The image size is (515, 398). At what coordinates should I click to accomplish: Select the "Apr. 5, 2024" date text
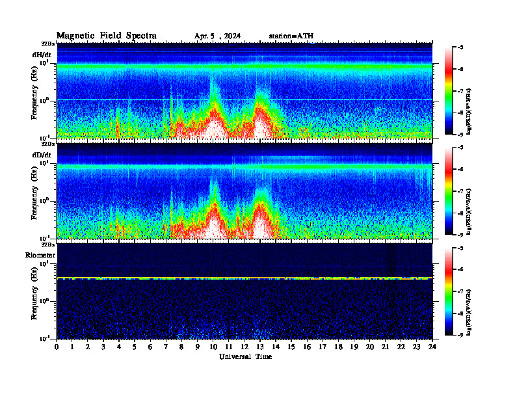(217, 36)
